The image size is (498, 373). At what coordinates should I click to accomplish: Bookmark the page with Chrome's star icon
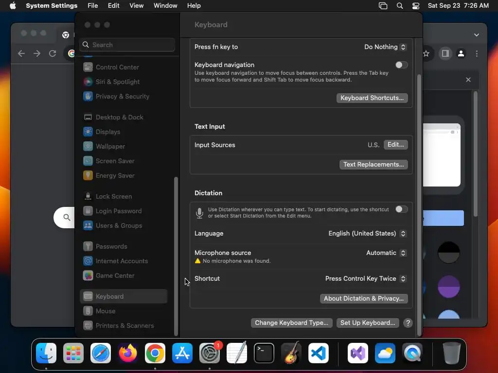pos(426,53)
